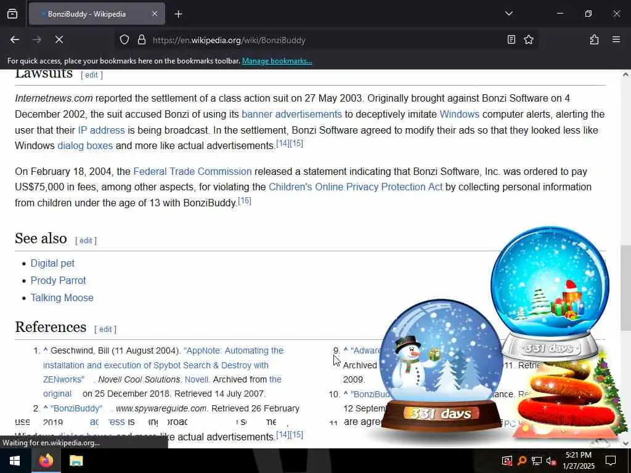Open the first tray icon left of the magnifier
The height and width of the screenshot is (473, 631).
coord(507,461)
